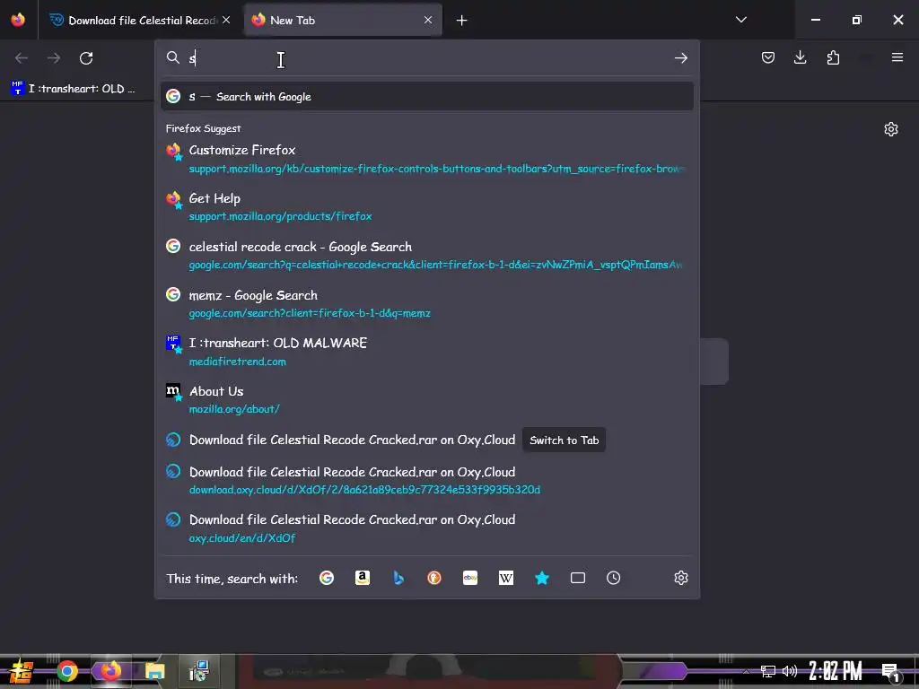919x689 pixels.
Task: Search this time with Wikipedia icon
Action: coord(506,579)
